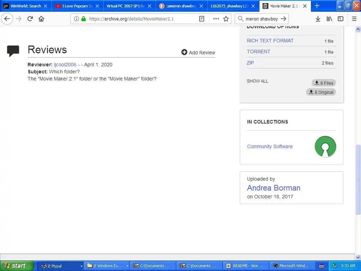
Task: Close the I Love Popcorn tab
Action: coord(97,6)
